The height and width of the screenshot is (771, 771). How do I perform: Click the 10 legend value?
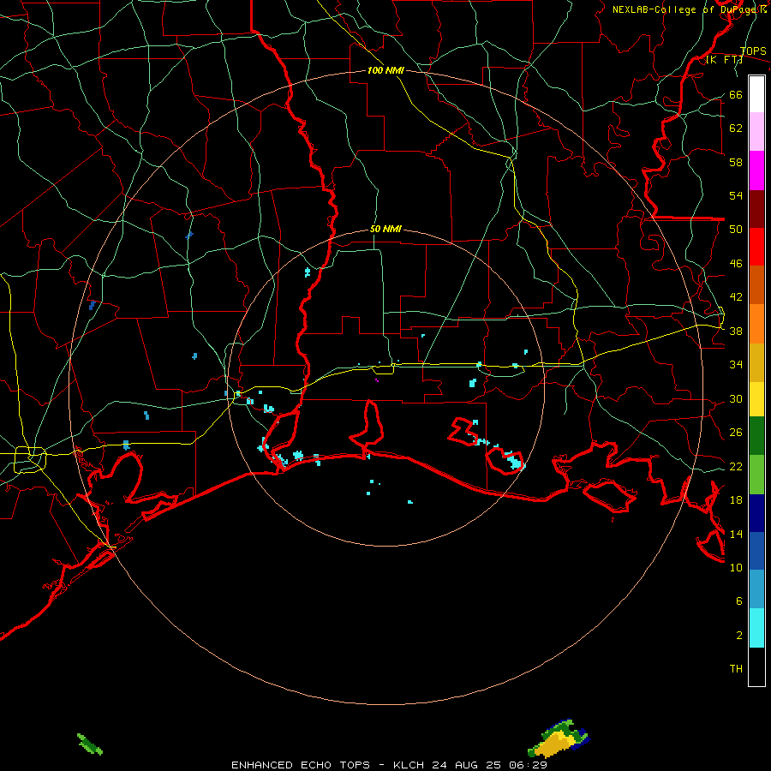pos(736,567)
